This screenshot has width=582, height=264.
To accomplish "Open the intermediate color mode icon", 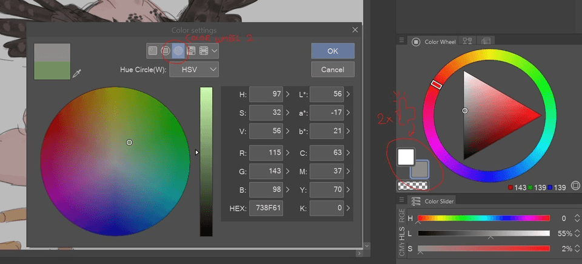I will (x=203, y=51).
